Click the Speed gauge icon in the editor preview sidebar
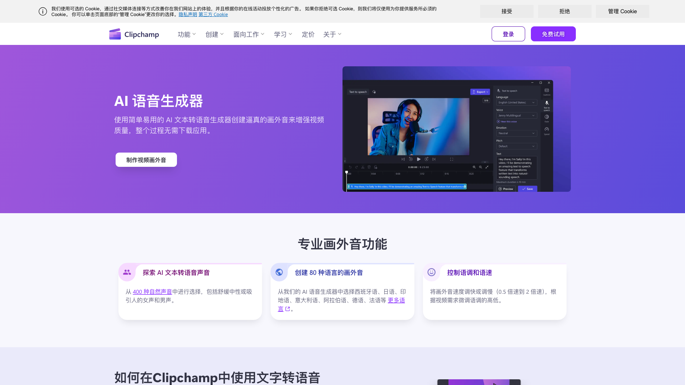This screenshot has height=385, width=685. pos(547,129)
